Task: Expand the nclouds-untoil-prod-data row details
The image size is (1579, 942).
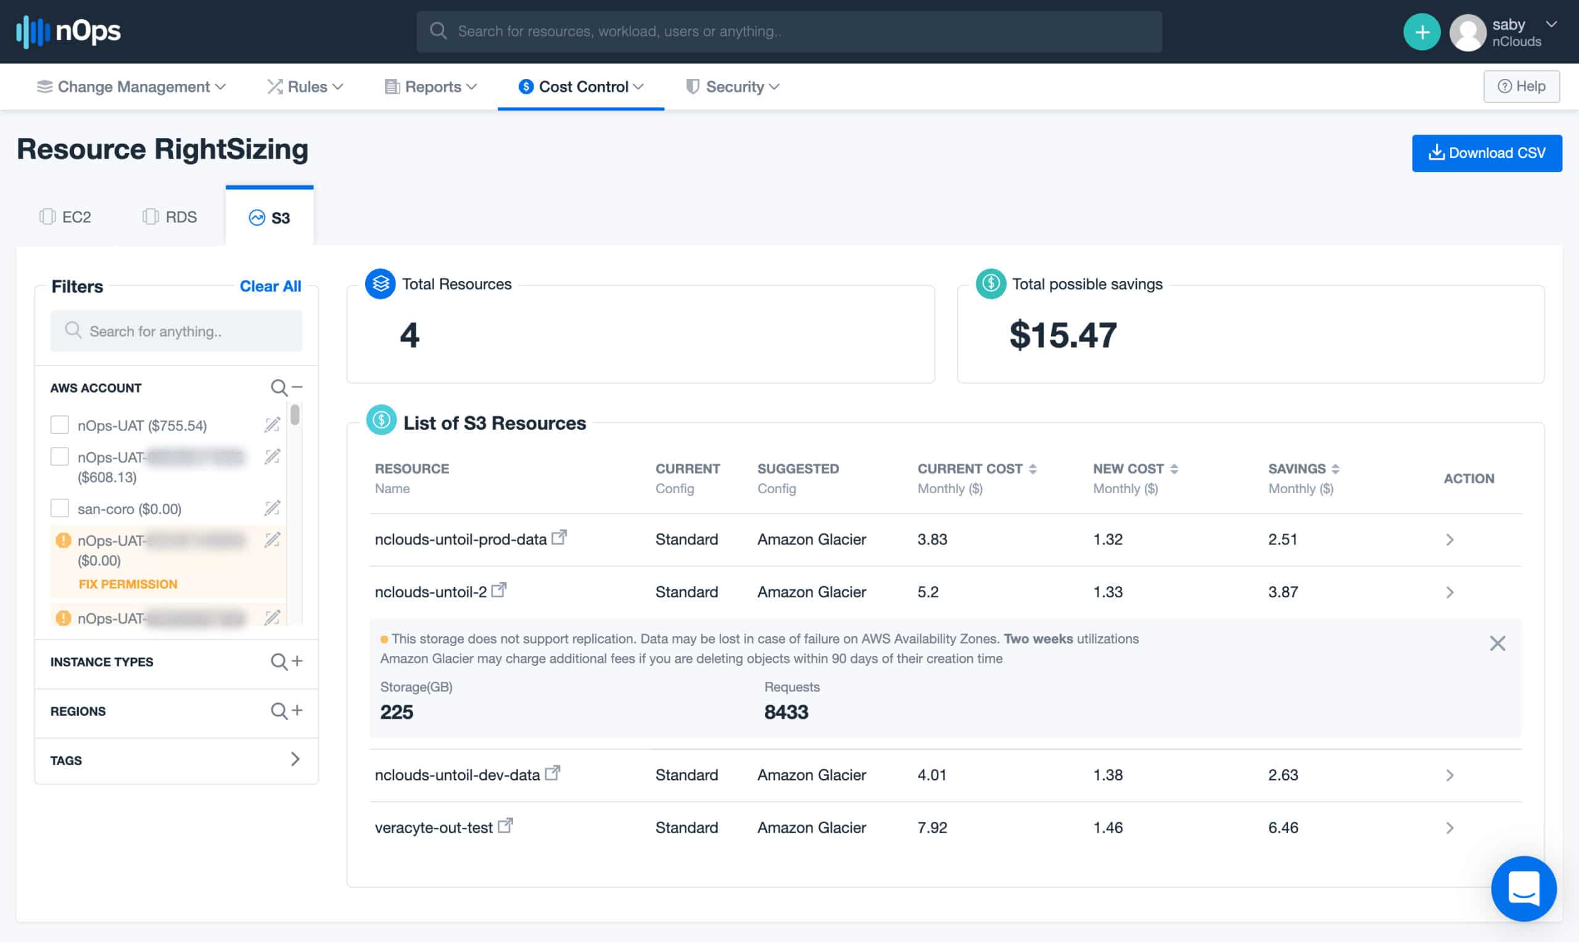Action: [1449, 539]
